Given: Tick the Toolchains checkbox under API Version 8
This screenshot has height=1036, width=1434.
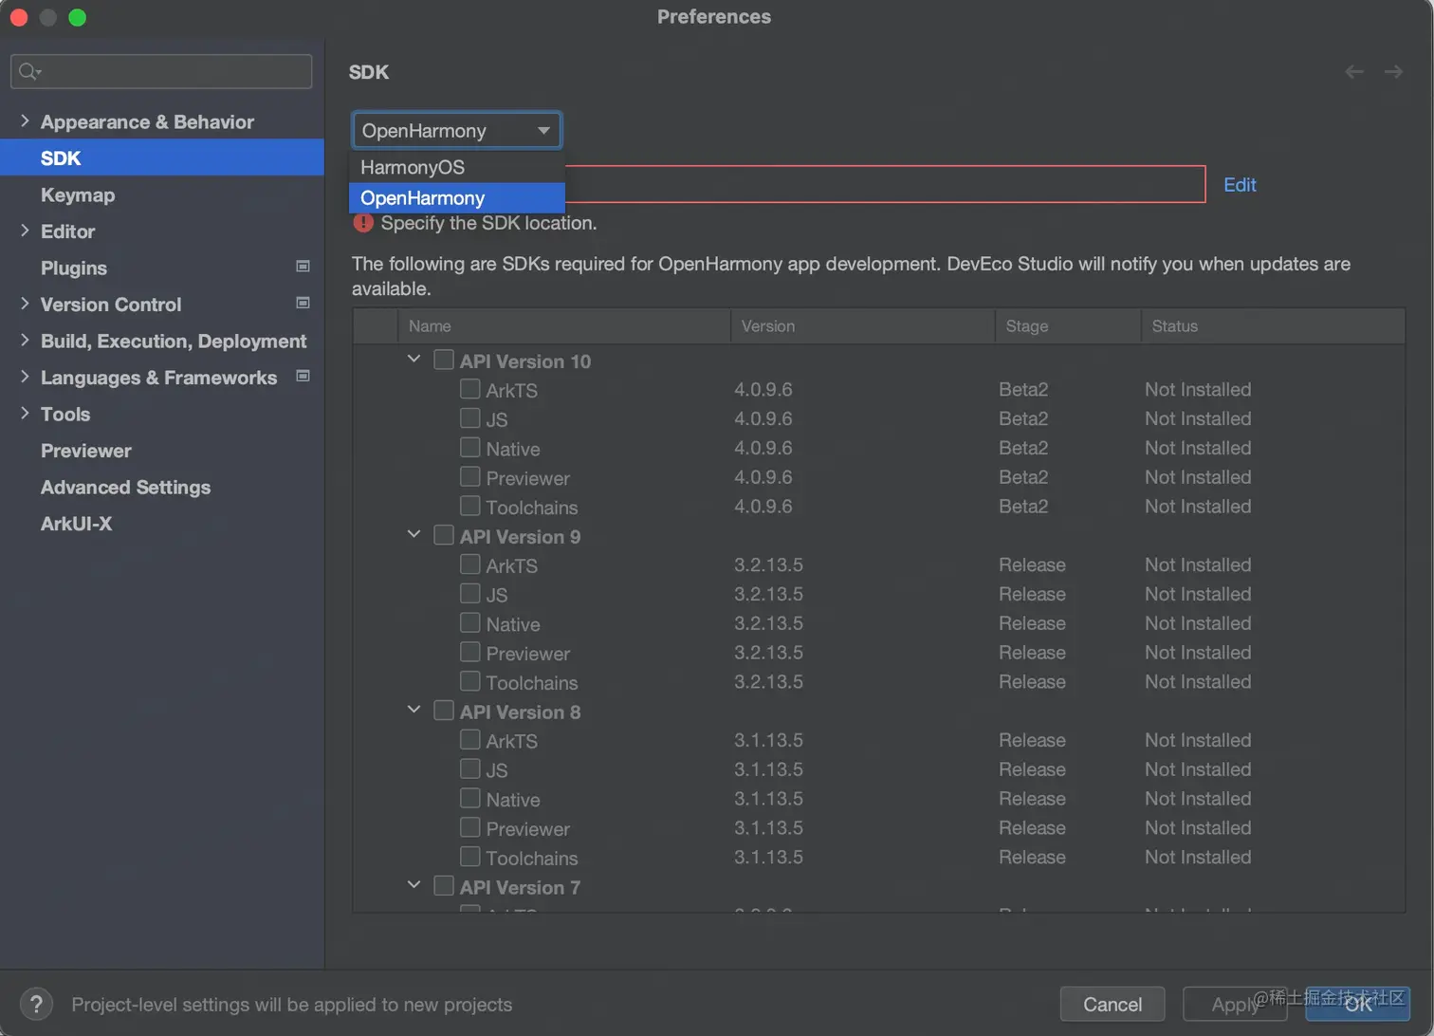Looking at the screenshot, I should 470,857.
